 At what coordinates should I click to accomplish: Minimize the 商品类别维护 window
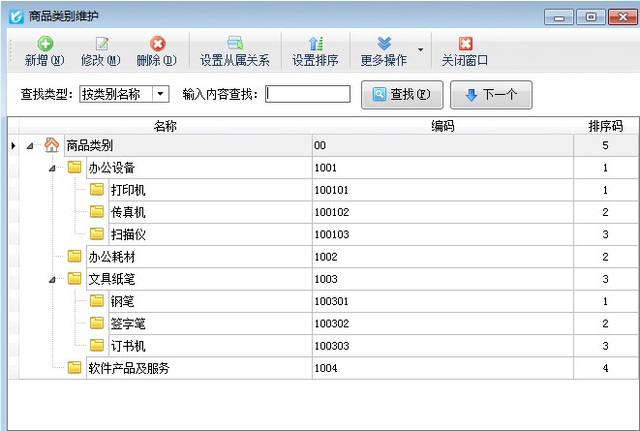pyautogui.click(x=560, y=17)
